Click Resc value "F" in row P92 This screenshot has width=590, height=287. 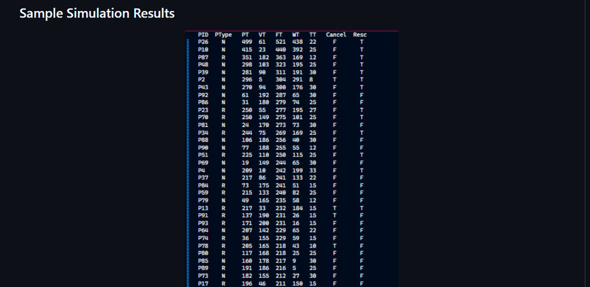(x=362, y=95)
